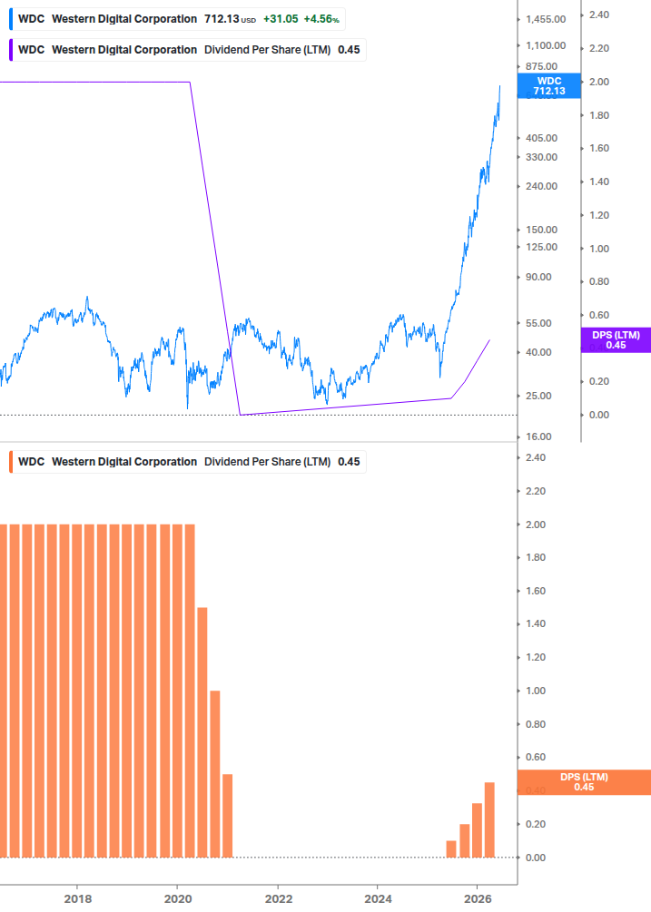Click the 330.00 price axis label
The width and height of the screenshot is (651, 912).
tap(542, 157)
